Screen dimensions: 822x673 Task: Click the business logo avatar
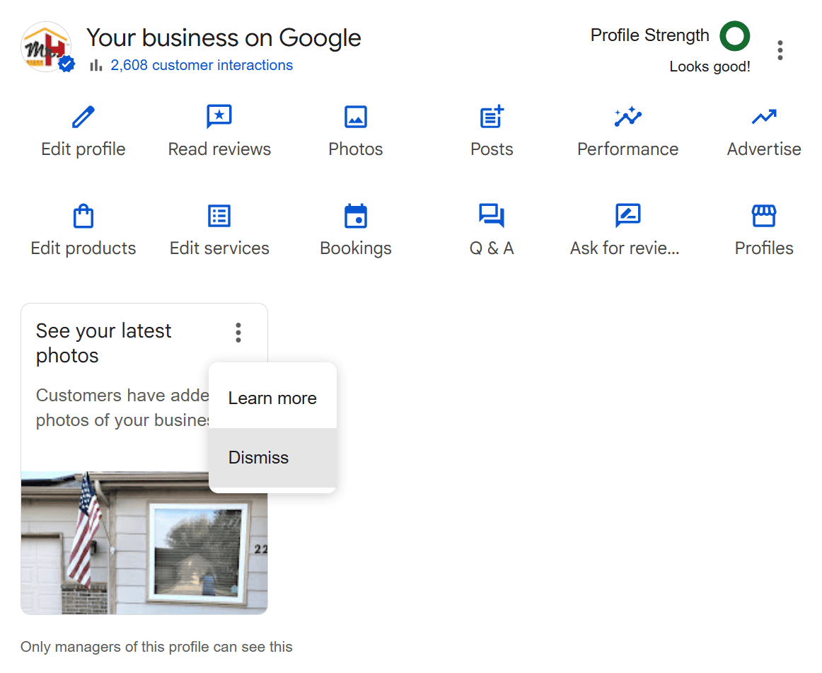coord(47,47)
